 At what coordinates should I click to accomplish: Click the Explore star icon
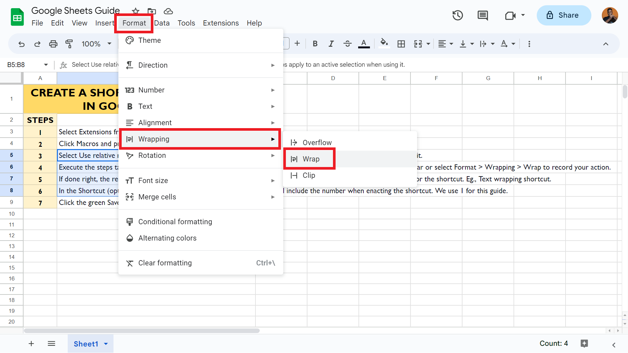click(584, 344)
